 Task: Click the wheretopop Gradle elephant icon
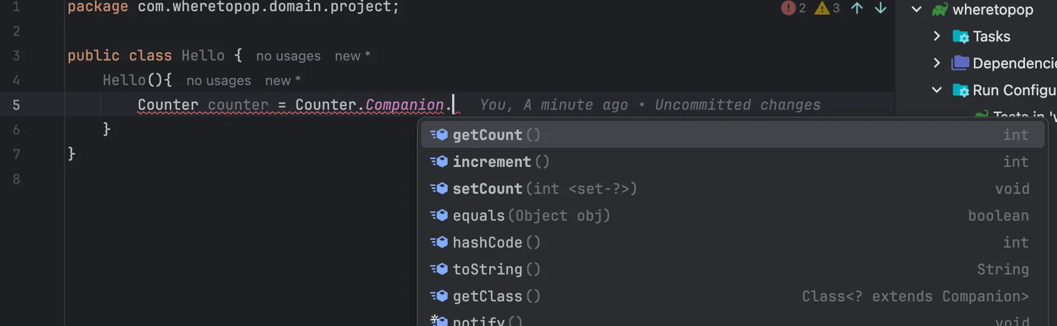pyautogui.click(x=940, y=10)
